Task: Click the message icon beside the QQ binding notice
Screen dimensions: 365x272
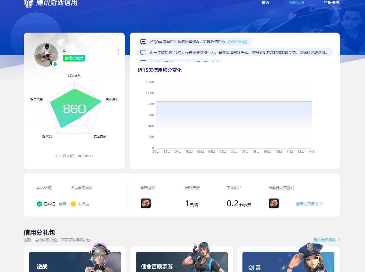Action: (x=143, y=42)
